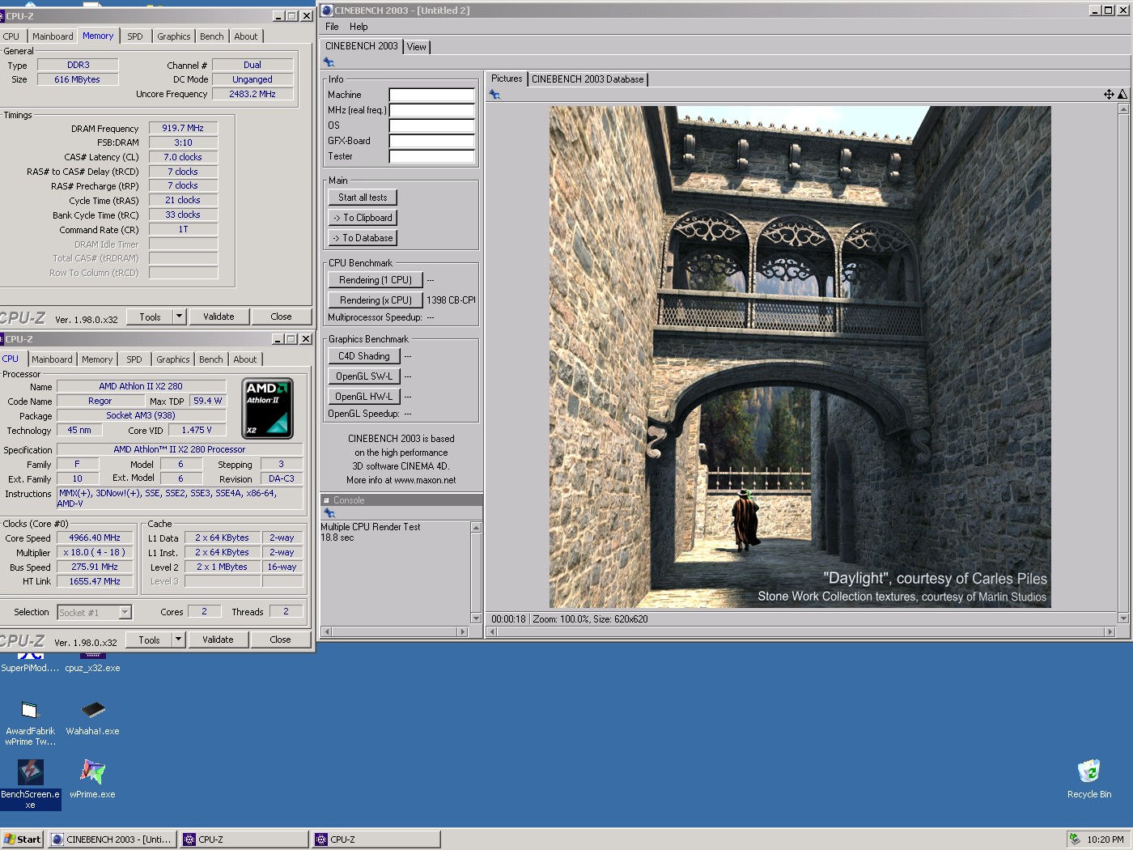
Task: Open the Socket #1 selection dropdown
Action: (x=125, y=613)
